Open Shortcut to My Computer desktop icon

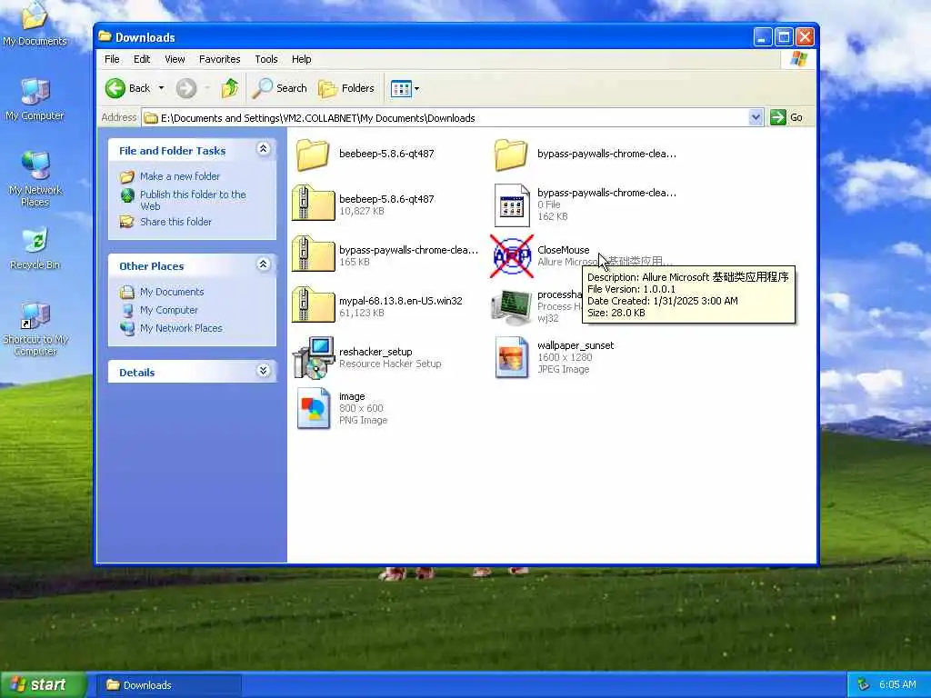35,328
